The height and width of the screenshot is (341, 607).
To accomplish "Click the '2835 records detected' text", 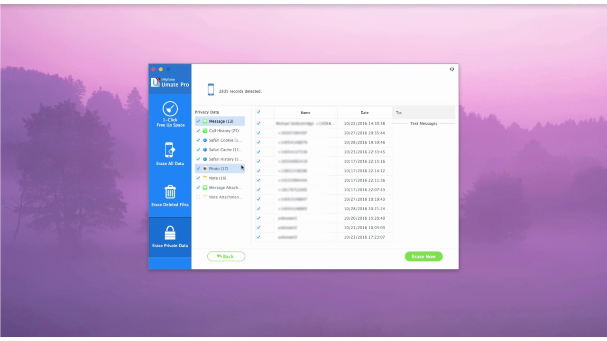I will click(240, 91).
